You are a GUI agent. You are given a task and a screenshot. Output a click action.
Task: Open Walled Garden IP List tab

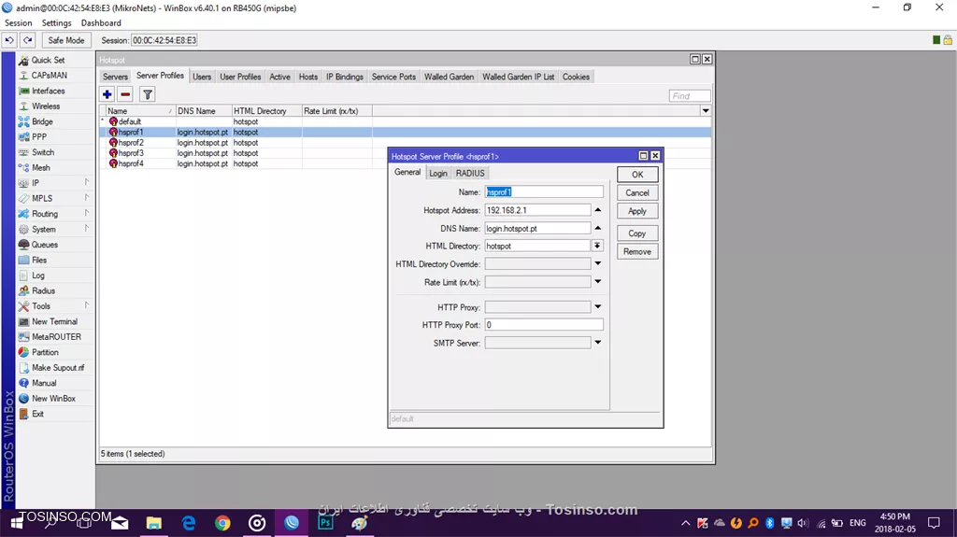(x=518, y=77)
